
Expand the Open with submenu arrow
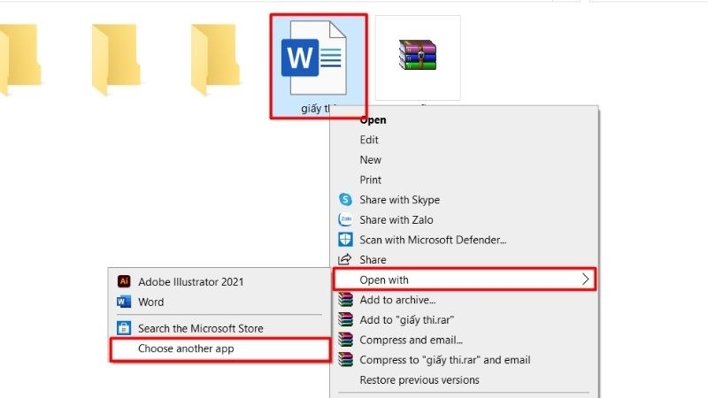[585, 279]
